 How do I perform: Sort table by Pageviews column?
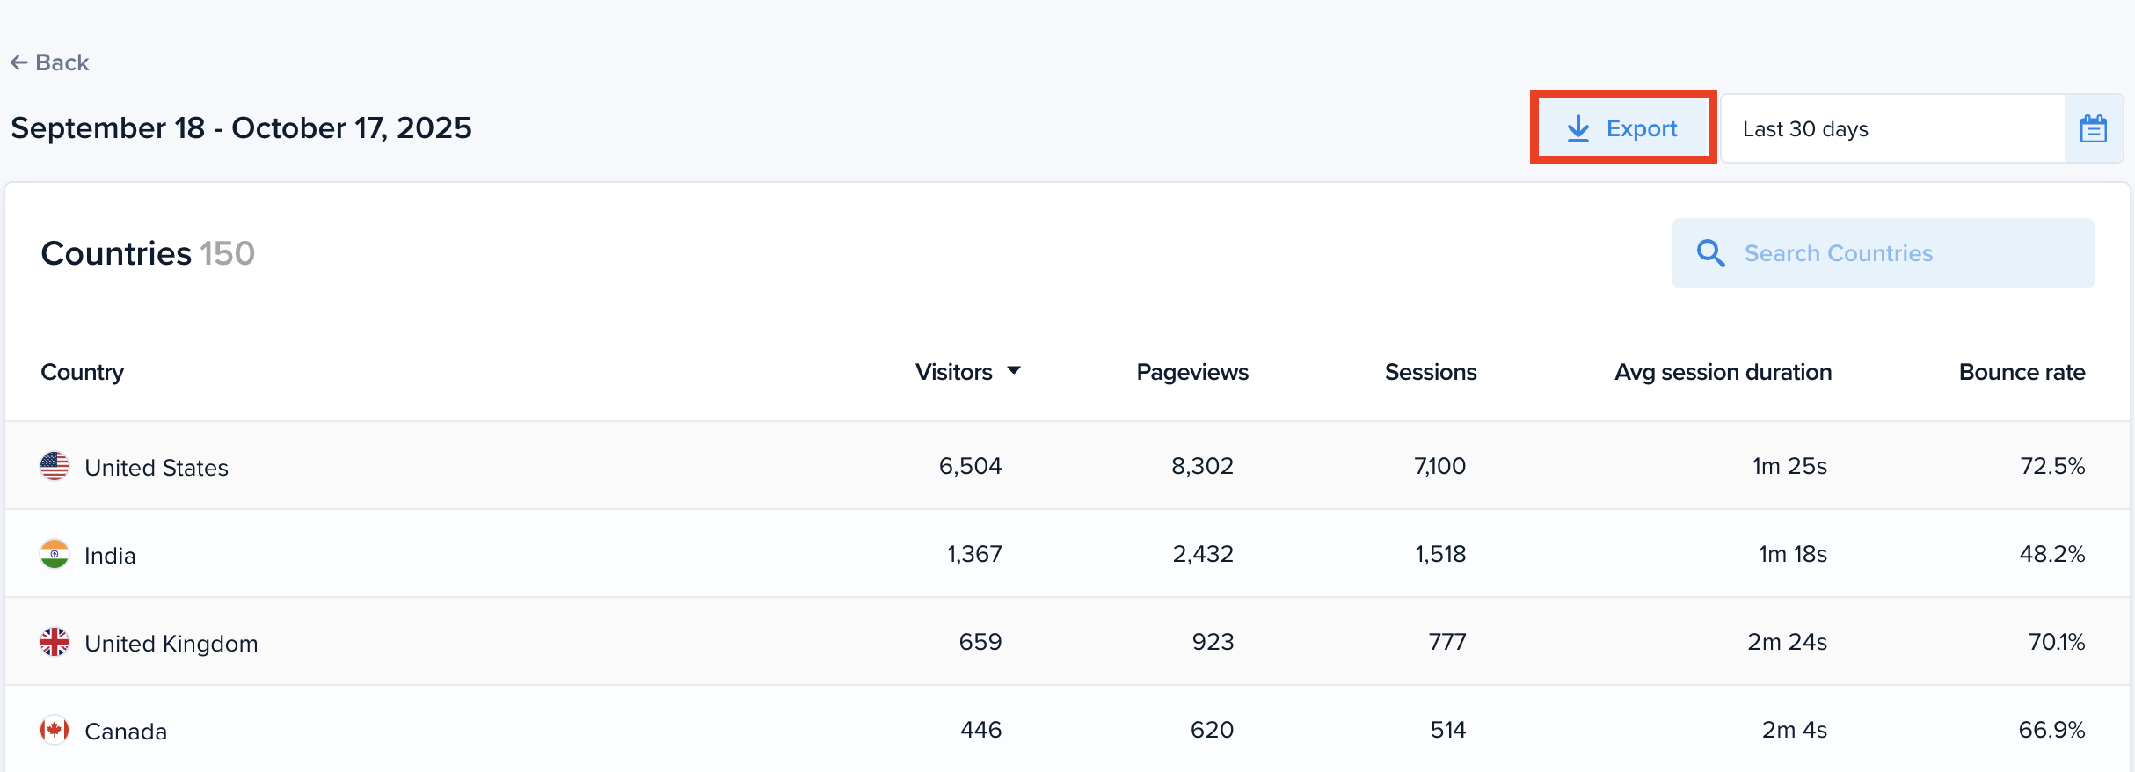pos(1191,372)
